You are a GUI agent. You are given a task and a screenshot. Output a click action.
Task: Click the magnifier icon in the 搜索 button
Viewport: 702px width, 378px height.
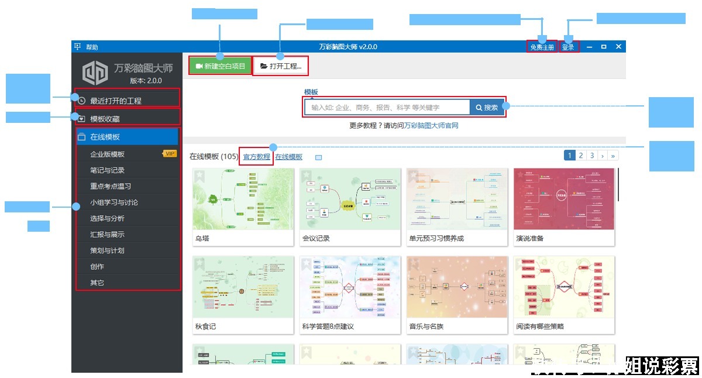pos(478,107)
